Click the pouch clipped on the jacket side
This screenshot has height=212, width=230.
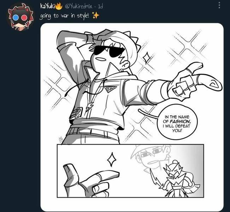coord(78,113)
